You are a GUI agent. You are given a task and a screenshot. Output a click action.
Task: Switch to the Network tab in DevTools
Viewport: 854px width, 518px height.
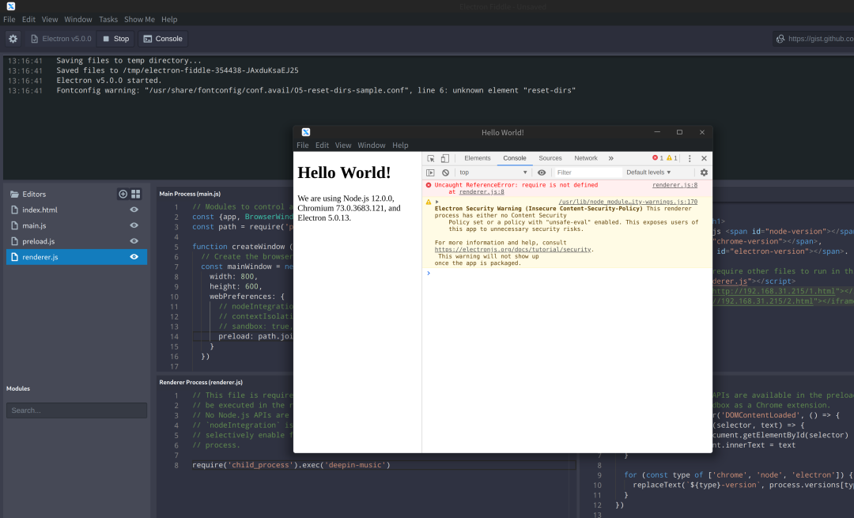click(585, 158)
